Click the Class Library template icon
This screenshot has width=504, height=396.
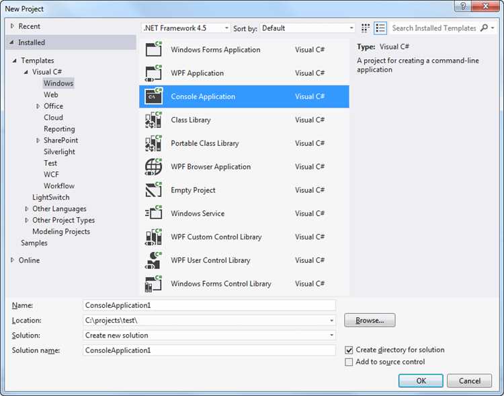[x=154, y=120]
